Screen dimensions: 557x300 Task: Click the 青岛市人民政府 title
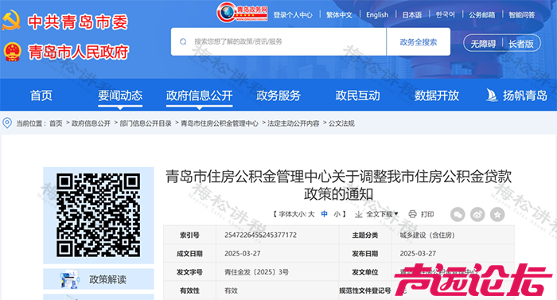[78, 52]
